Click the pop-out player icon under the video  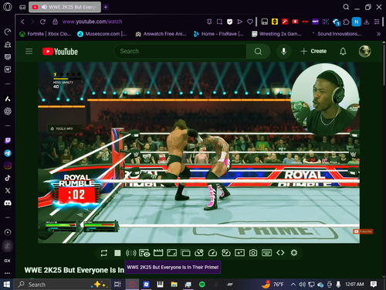pos(185,253)
